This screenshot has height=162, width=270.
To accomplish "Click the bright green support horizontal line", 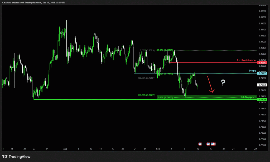I will pos(146,100).
